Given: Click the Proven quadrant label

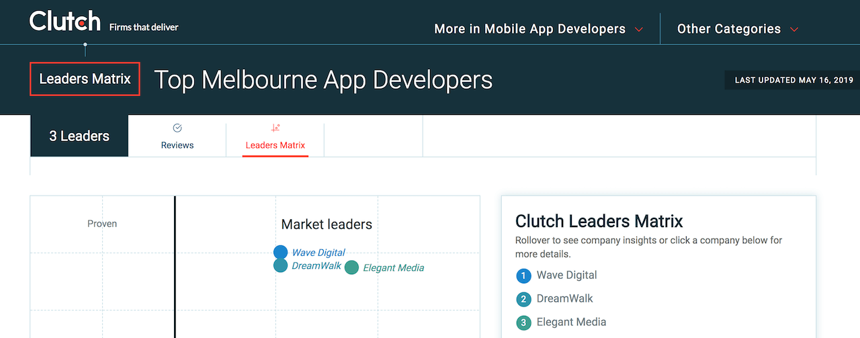Looking at the screenshot, I should pos(102,224).
